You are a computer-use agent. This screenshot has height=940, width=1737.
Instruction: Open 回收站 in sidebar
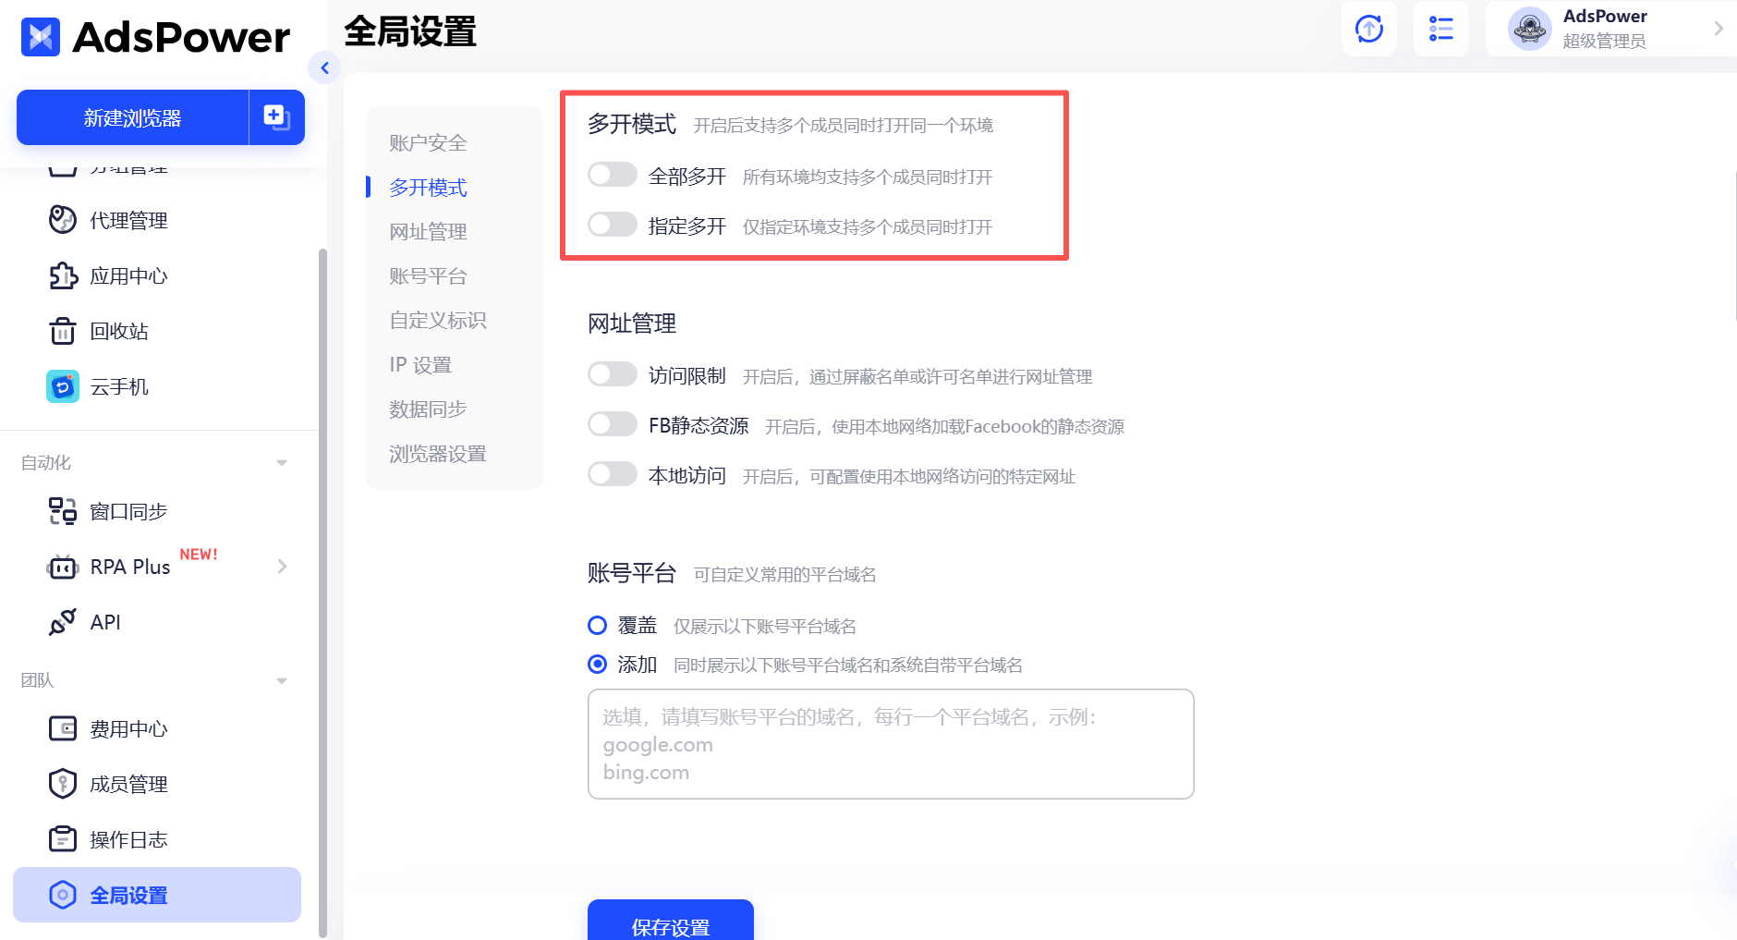coord(119,332)
